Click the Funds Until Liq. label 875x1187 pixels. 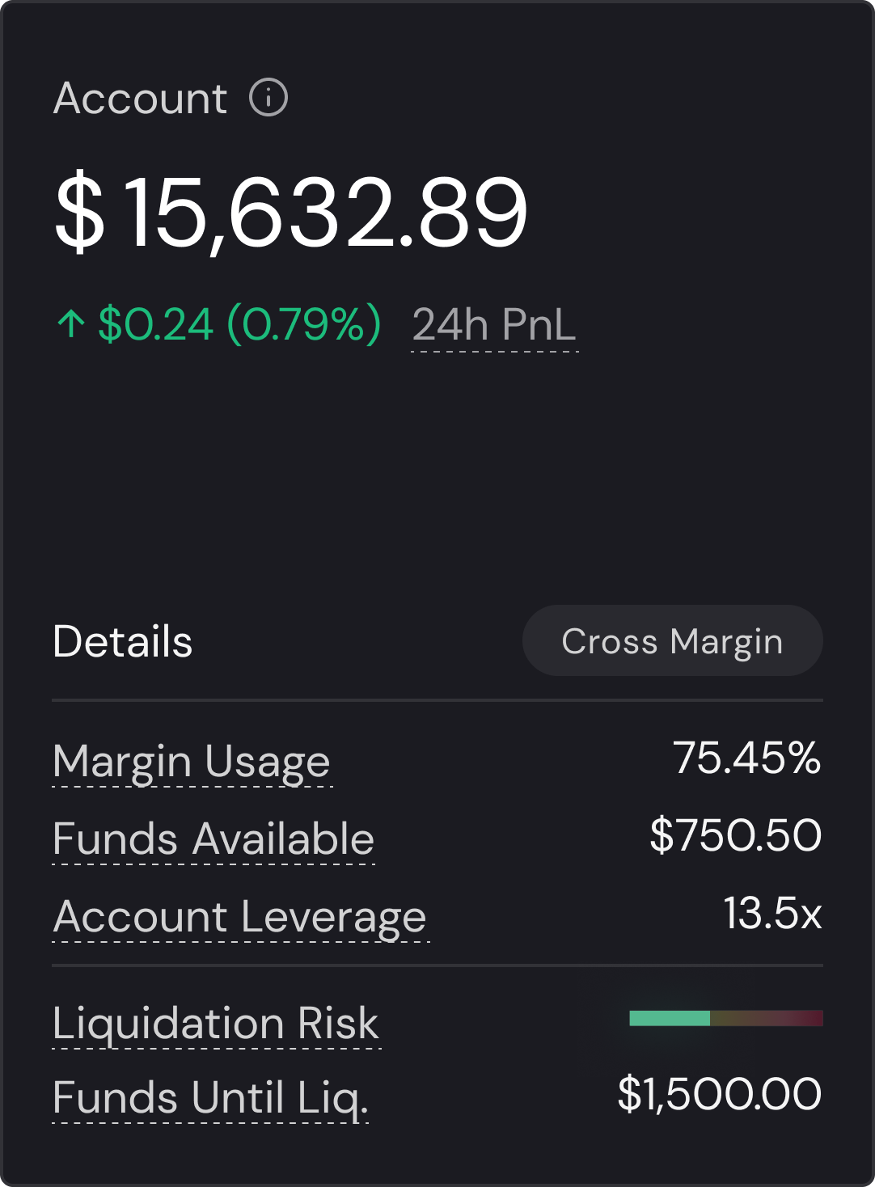tap(211, 1098)
